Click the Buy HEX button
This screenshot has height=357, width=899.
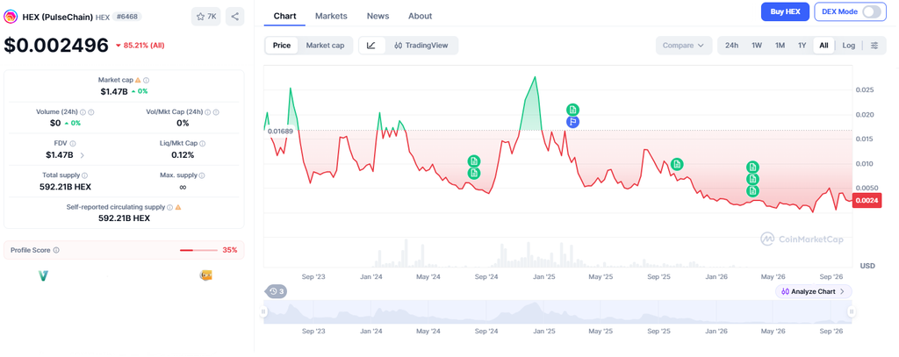785,11
